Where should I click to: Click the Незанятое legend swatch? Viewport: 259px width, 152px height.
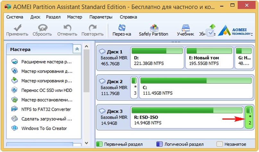[220, 144]
